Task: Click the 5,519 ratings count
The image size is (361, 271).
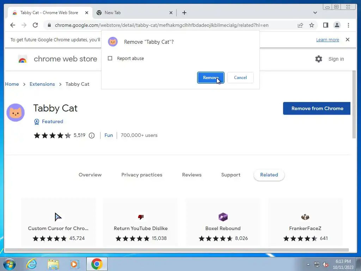Action: point(79,135)
